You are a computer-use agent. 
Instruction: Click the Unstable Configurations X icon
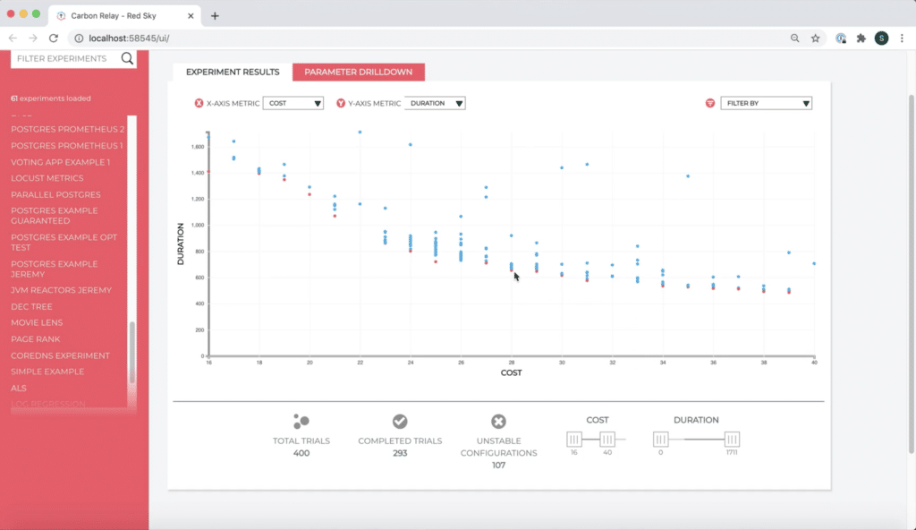498,421
